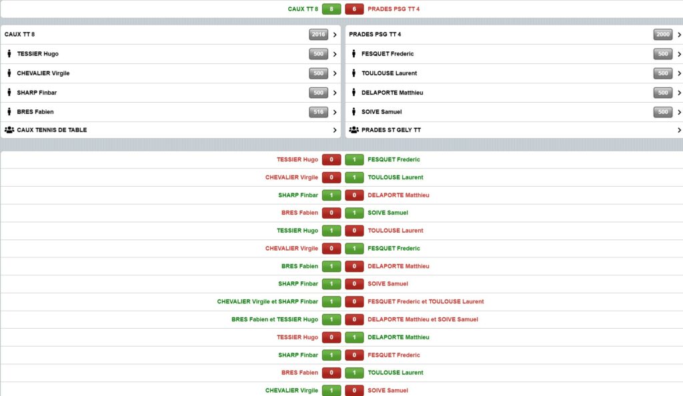
Task: Click person icon beside CHEVALIER Virgile
Action: pyautogui.click(x=9, y=73)
